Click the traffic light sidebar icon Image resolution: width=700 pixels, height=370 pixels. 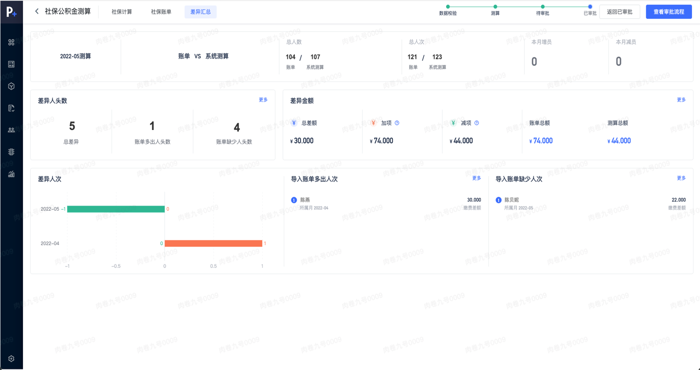(x=11, y=152)
